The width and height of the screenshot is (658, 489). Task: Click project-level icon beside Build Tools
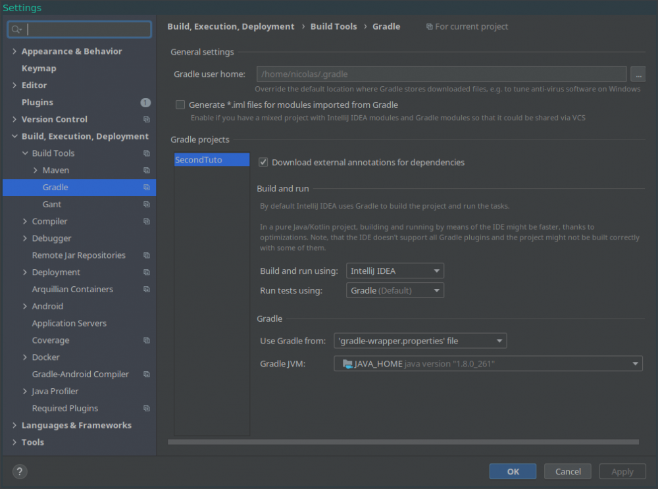[147, 153]
